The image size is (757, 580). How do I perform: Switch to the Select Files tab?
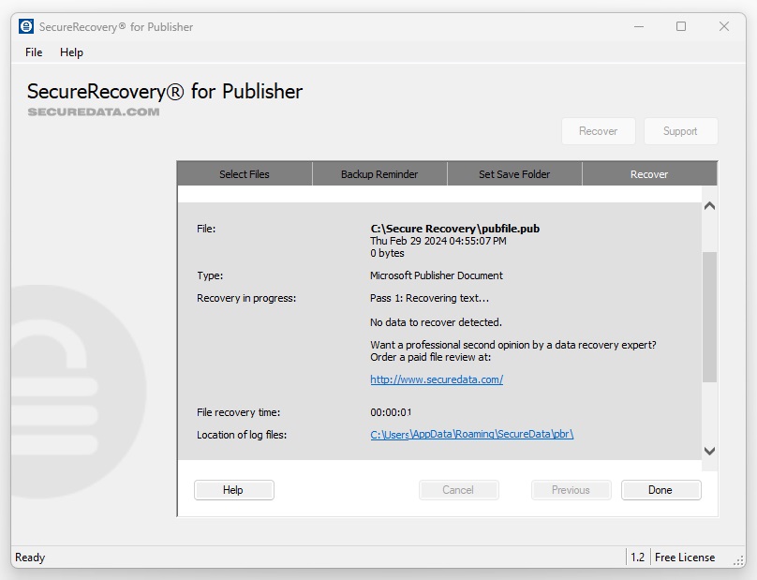[x=245, y=174]
